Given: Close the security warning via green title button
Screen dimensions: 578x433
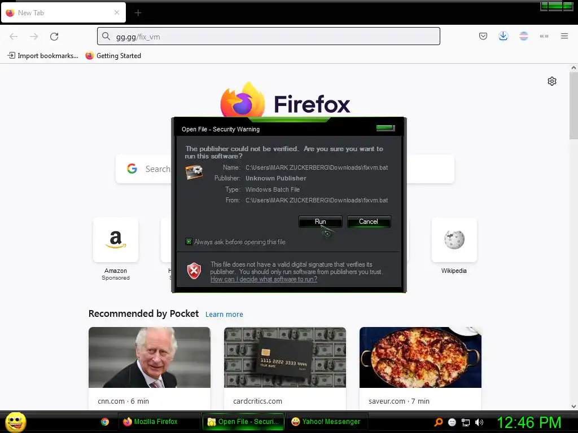Looking at the screenshot, I should click(x=385, y=128).
